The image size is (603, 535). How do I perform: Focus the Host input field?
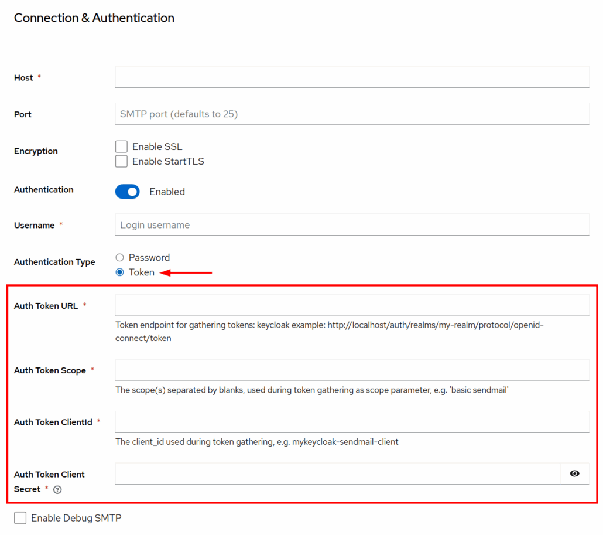click(x=352, y=77)
